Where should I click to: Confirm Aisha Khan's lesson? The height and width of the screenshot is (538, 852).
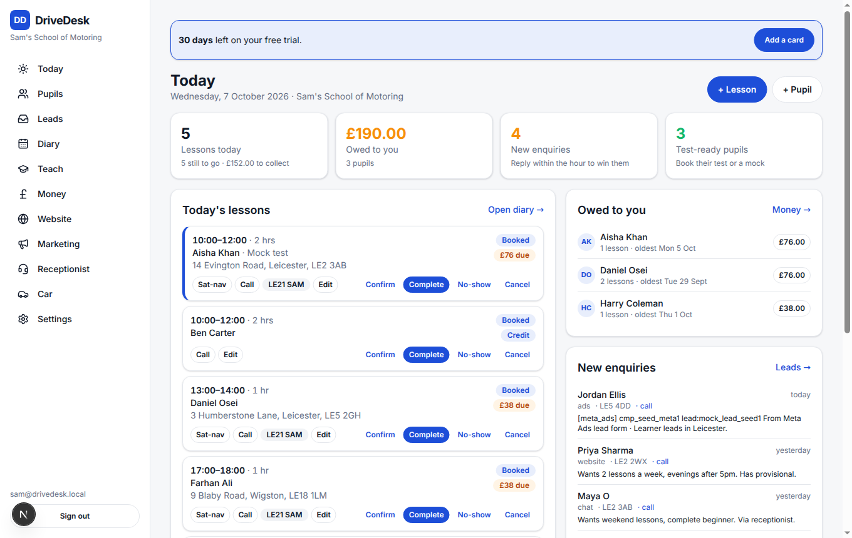tap(380, 285)
